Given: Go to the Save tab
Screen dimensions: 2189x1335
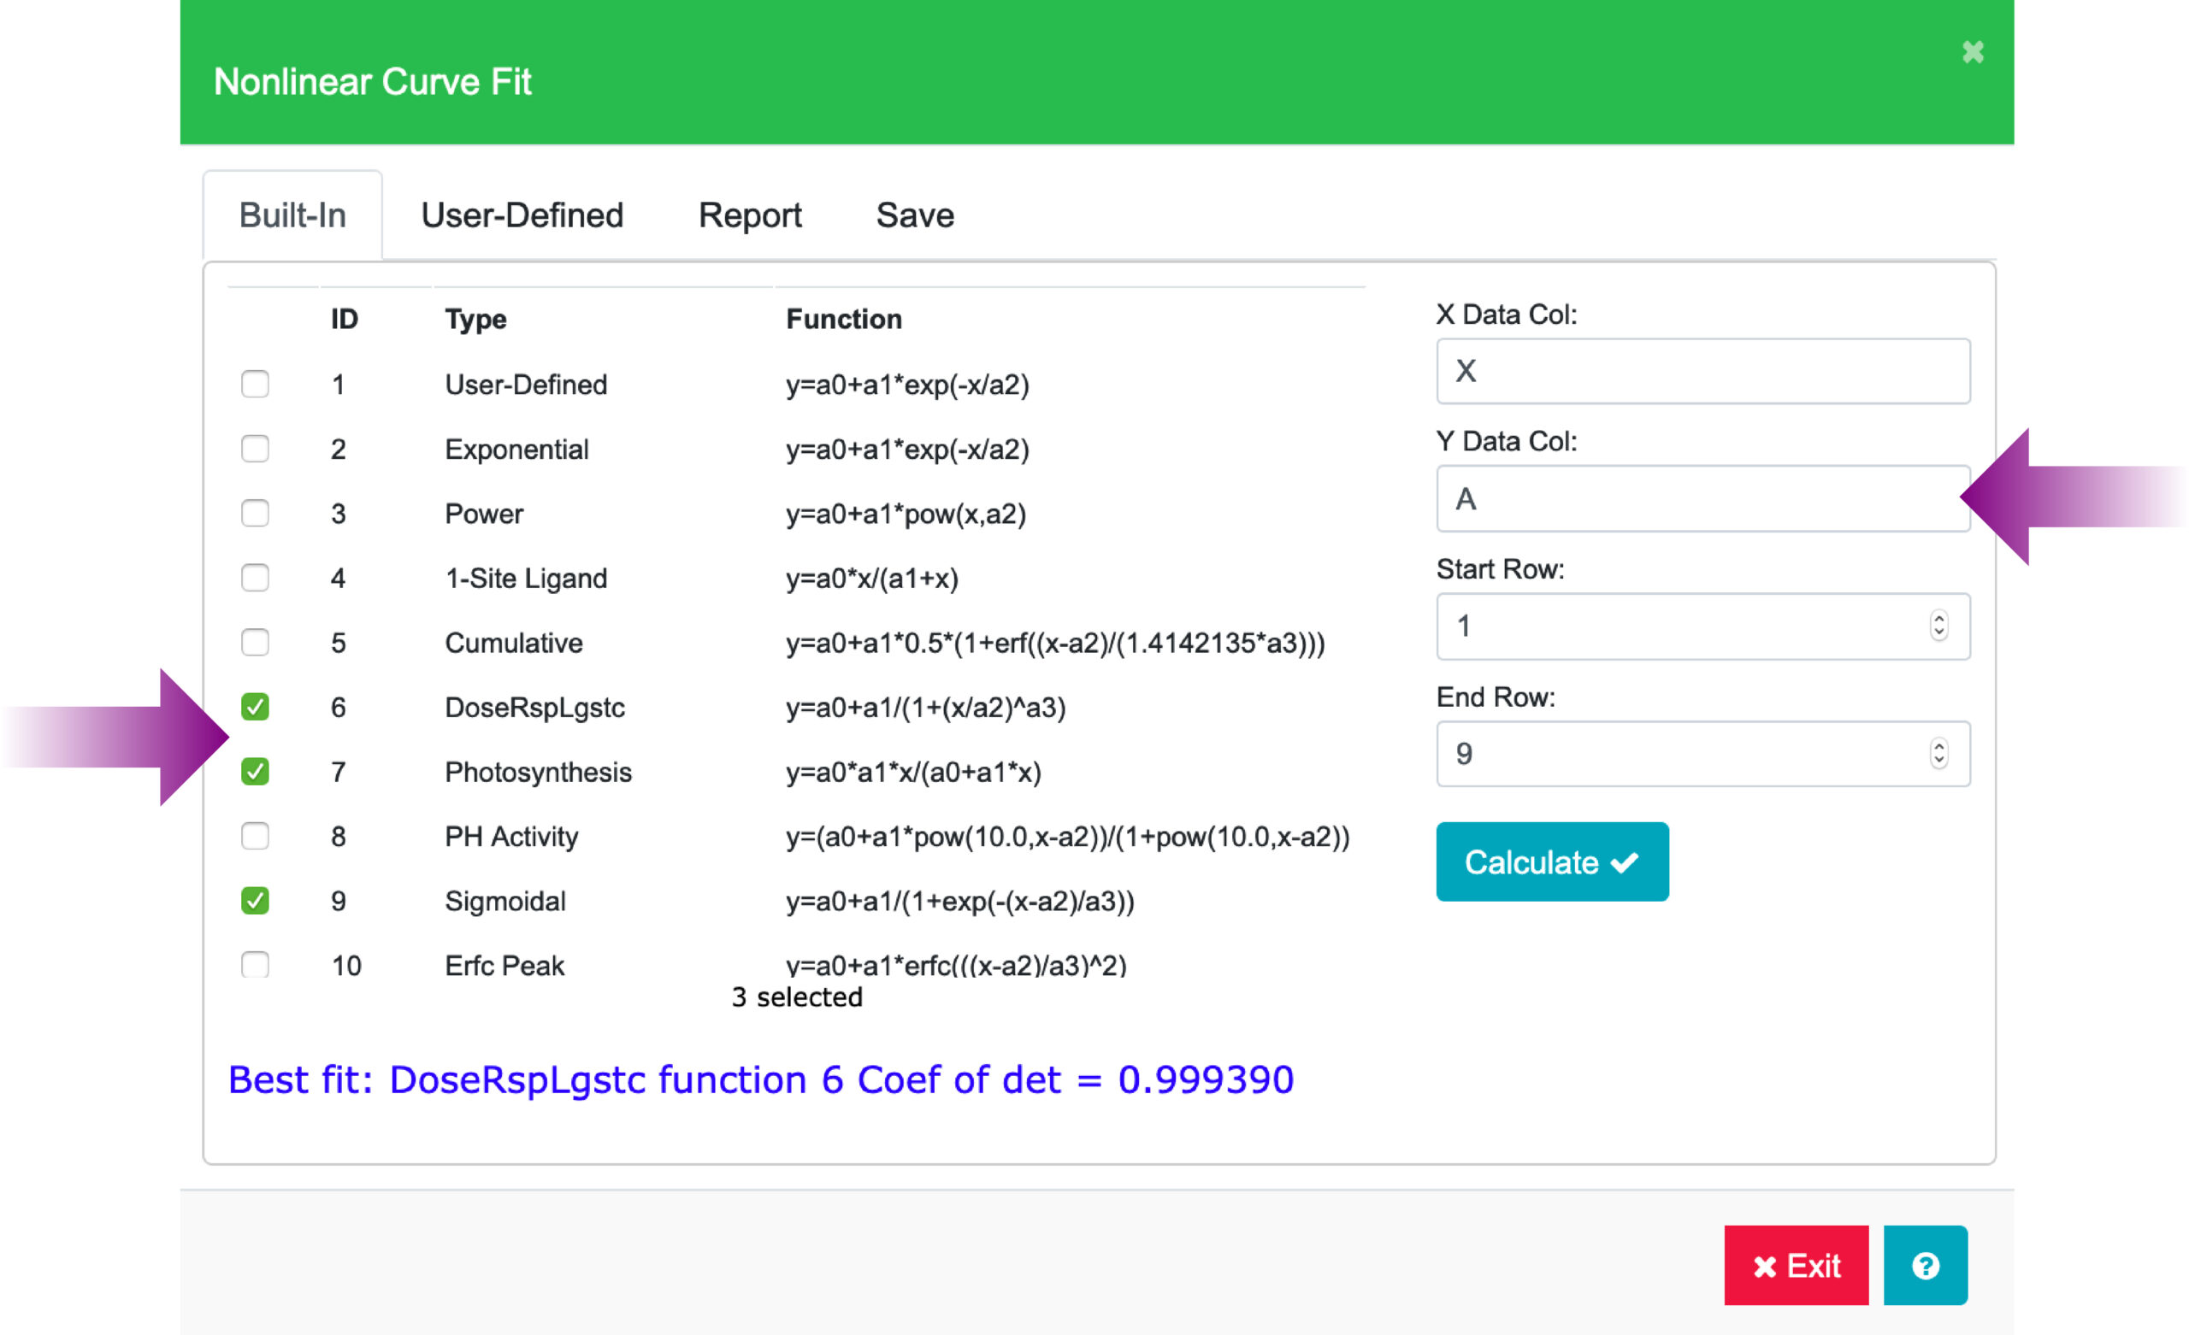Looking at the screenshot, I should tap(914, 216).
